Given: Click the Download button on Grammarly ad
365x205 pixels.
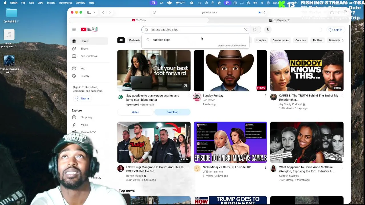Looking at the screenshot, I should pos(172,112).
